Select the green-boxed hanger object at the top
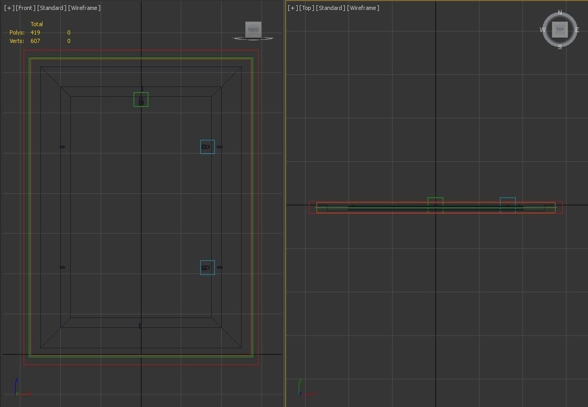Viewport: 588px width, 407px height. (x=141, y=100)
